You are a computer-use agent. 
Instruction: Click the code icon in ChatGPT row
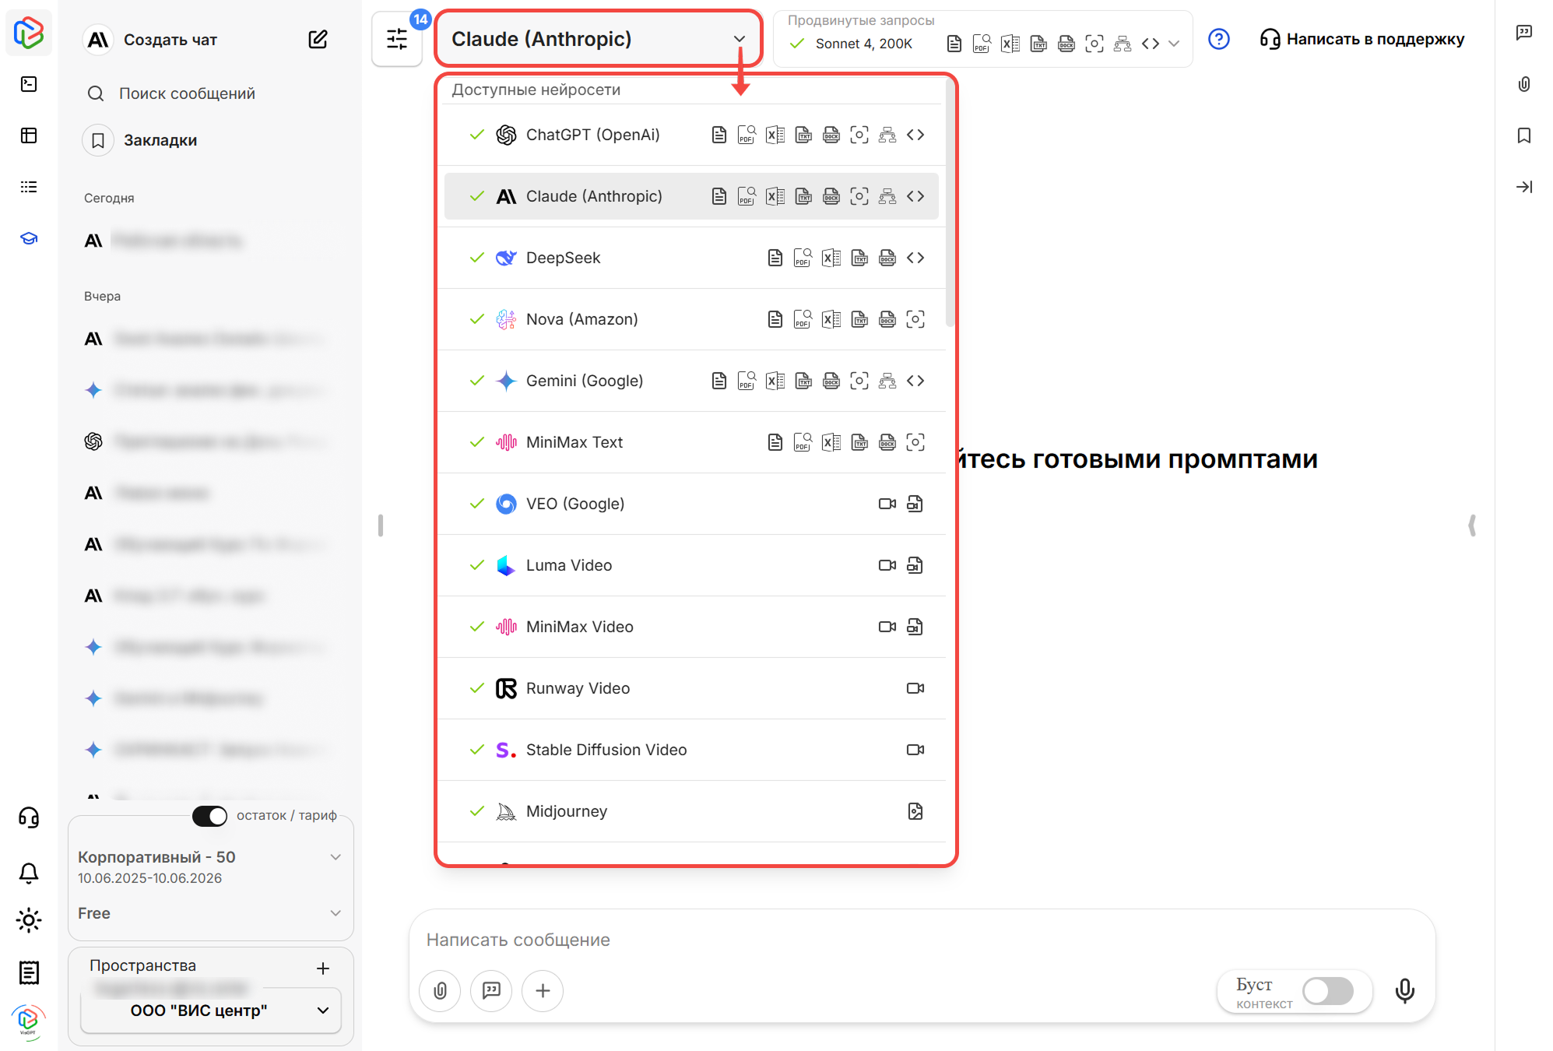[x=915, y=135]
